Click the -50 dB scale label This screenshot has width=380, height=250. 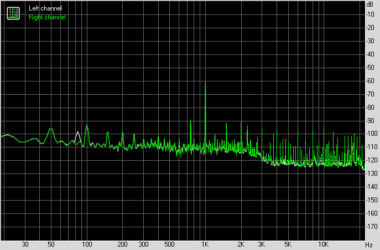(370, 68)
